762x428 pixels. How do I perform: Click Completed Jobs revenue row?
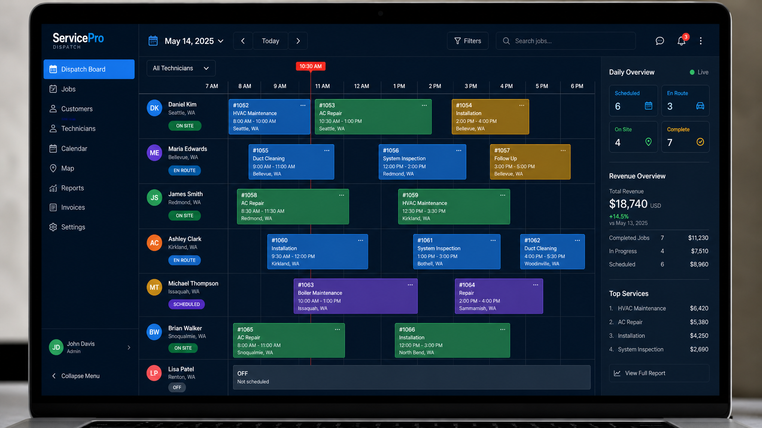tap(659, 238)
